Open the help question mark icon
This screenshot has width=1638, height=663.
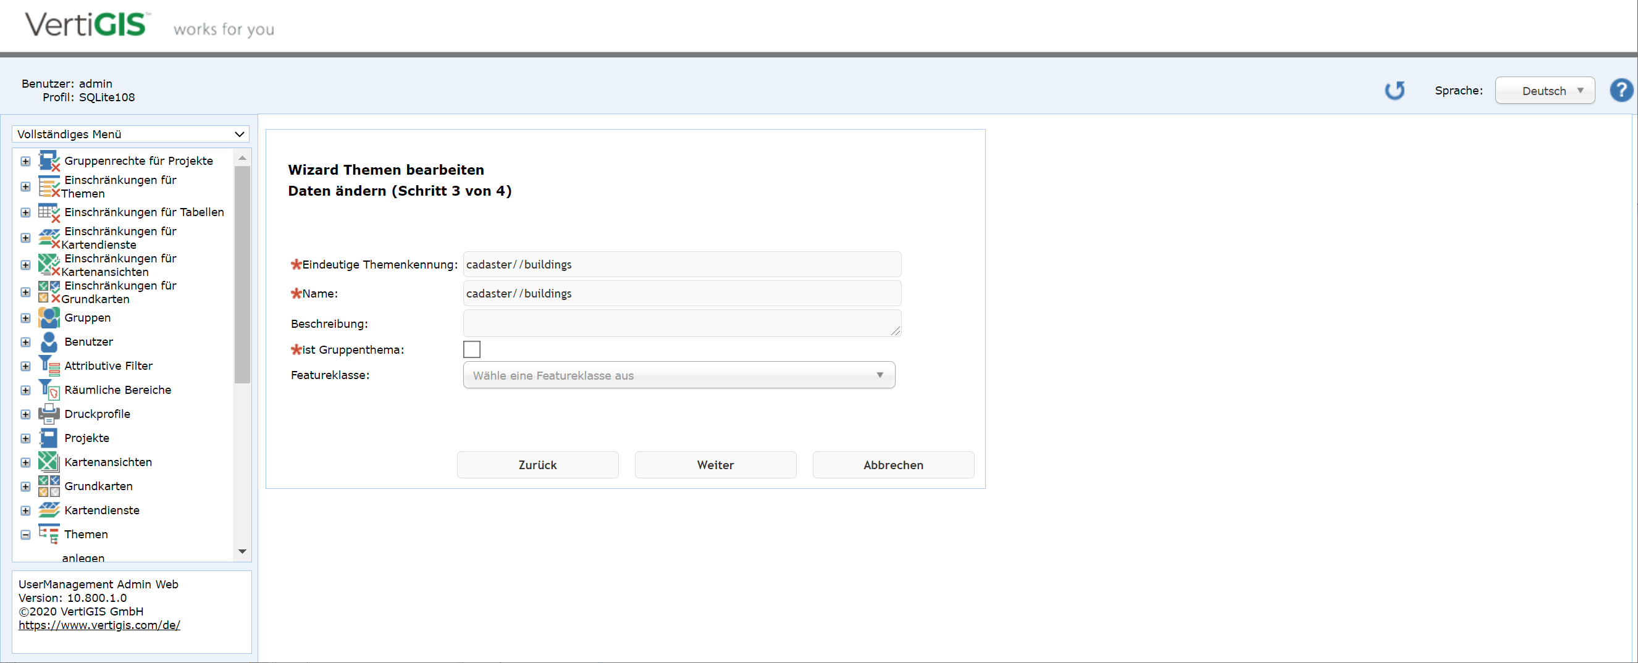click(1621, 90)
